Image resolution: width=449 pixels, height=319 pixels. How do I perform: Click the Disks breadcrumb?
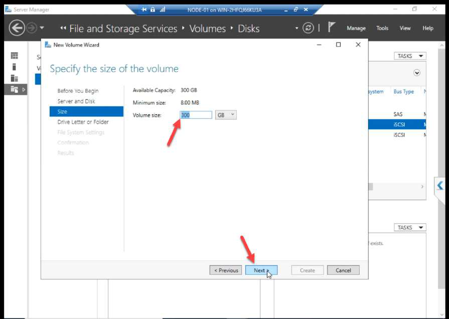pyautogui.click(x=248, y=29)
